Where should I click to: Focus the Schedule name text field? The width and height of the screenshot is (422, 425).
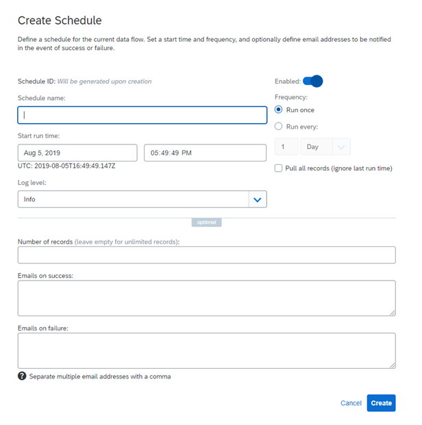pos(142,115)
